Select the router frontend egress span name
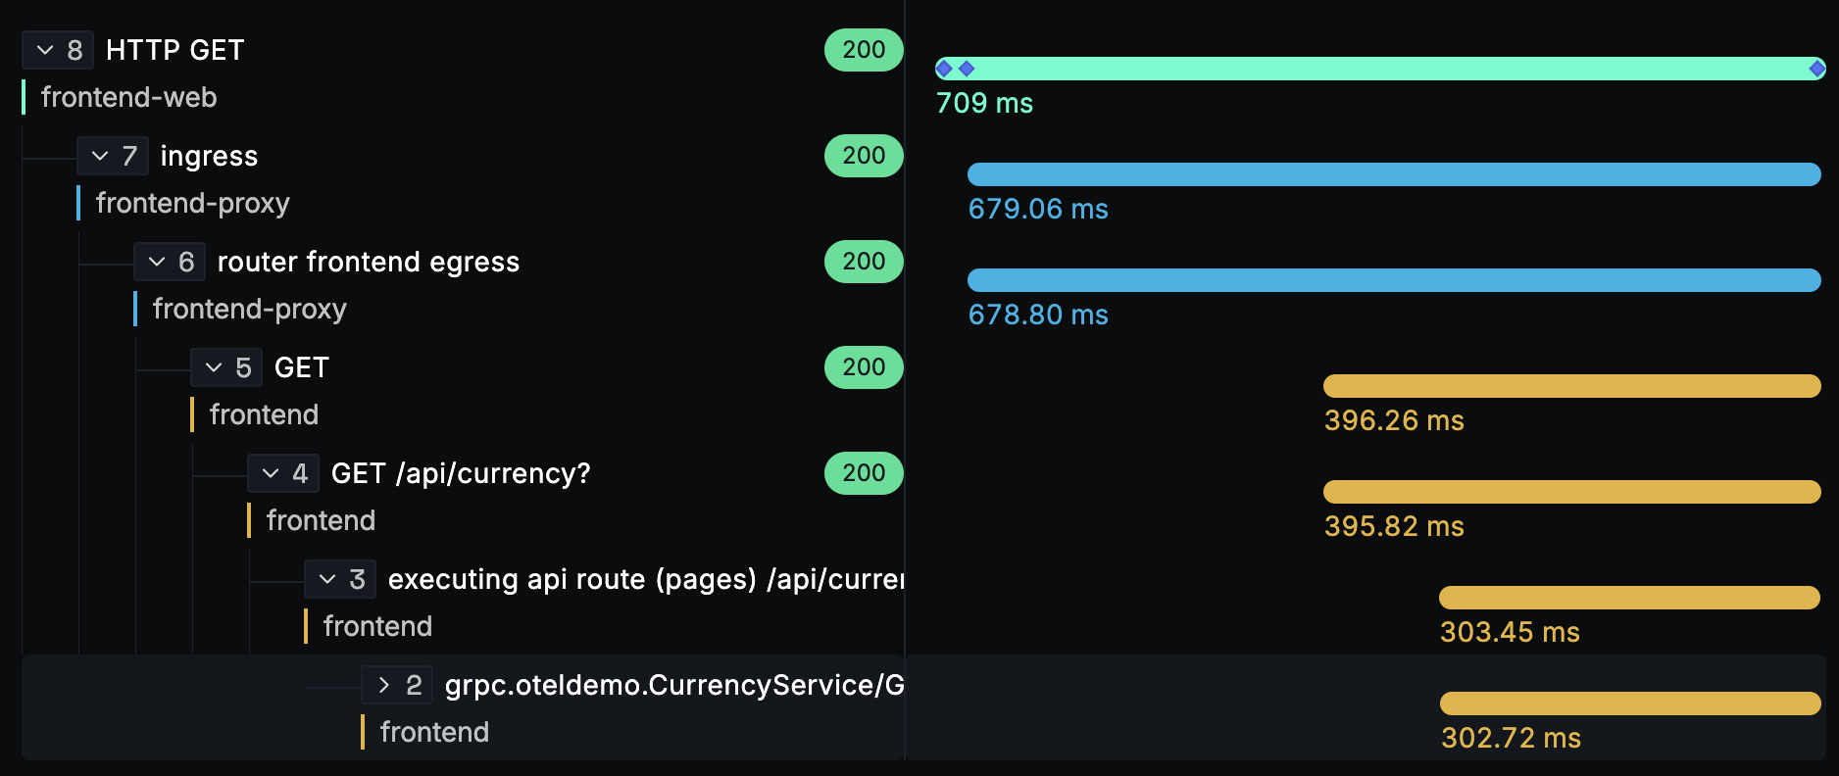1839x776 pixels. tap(368, 262)
